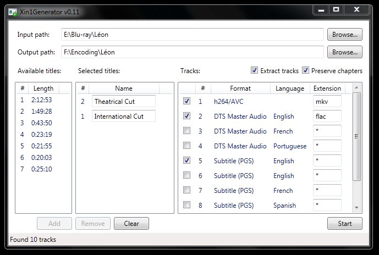The width and height of the screenshot is (379, 255).
Task: Click the Format column header
Action: [x=240, y=88]
